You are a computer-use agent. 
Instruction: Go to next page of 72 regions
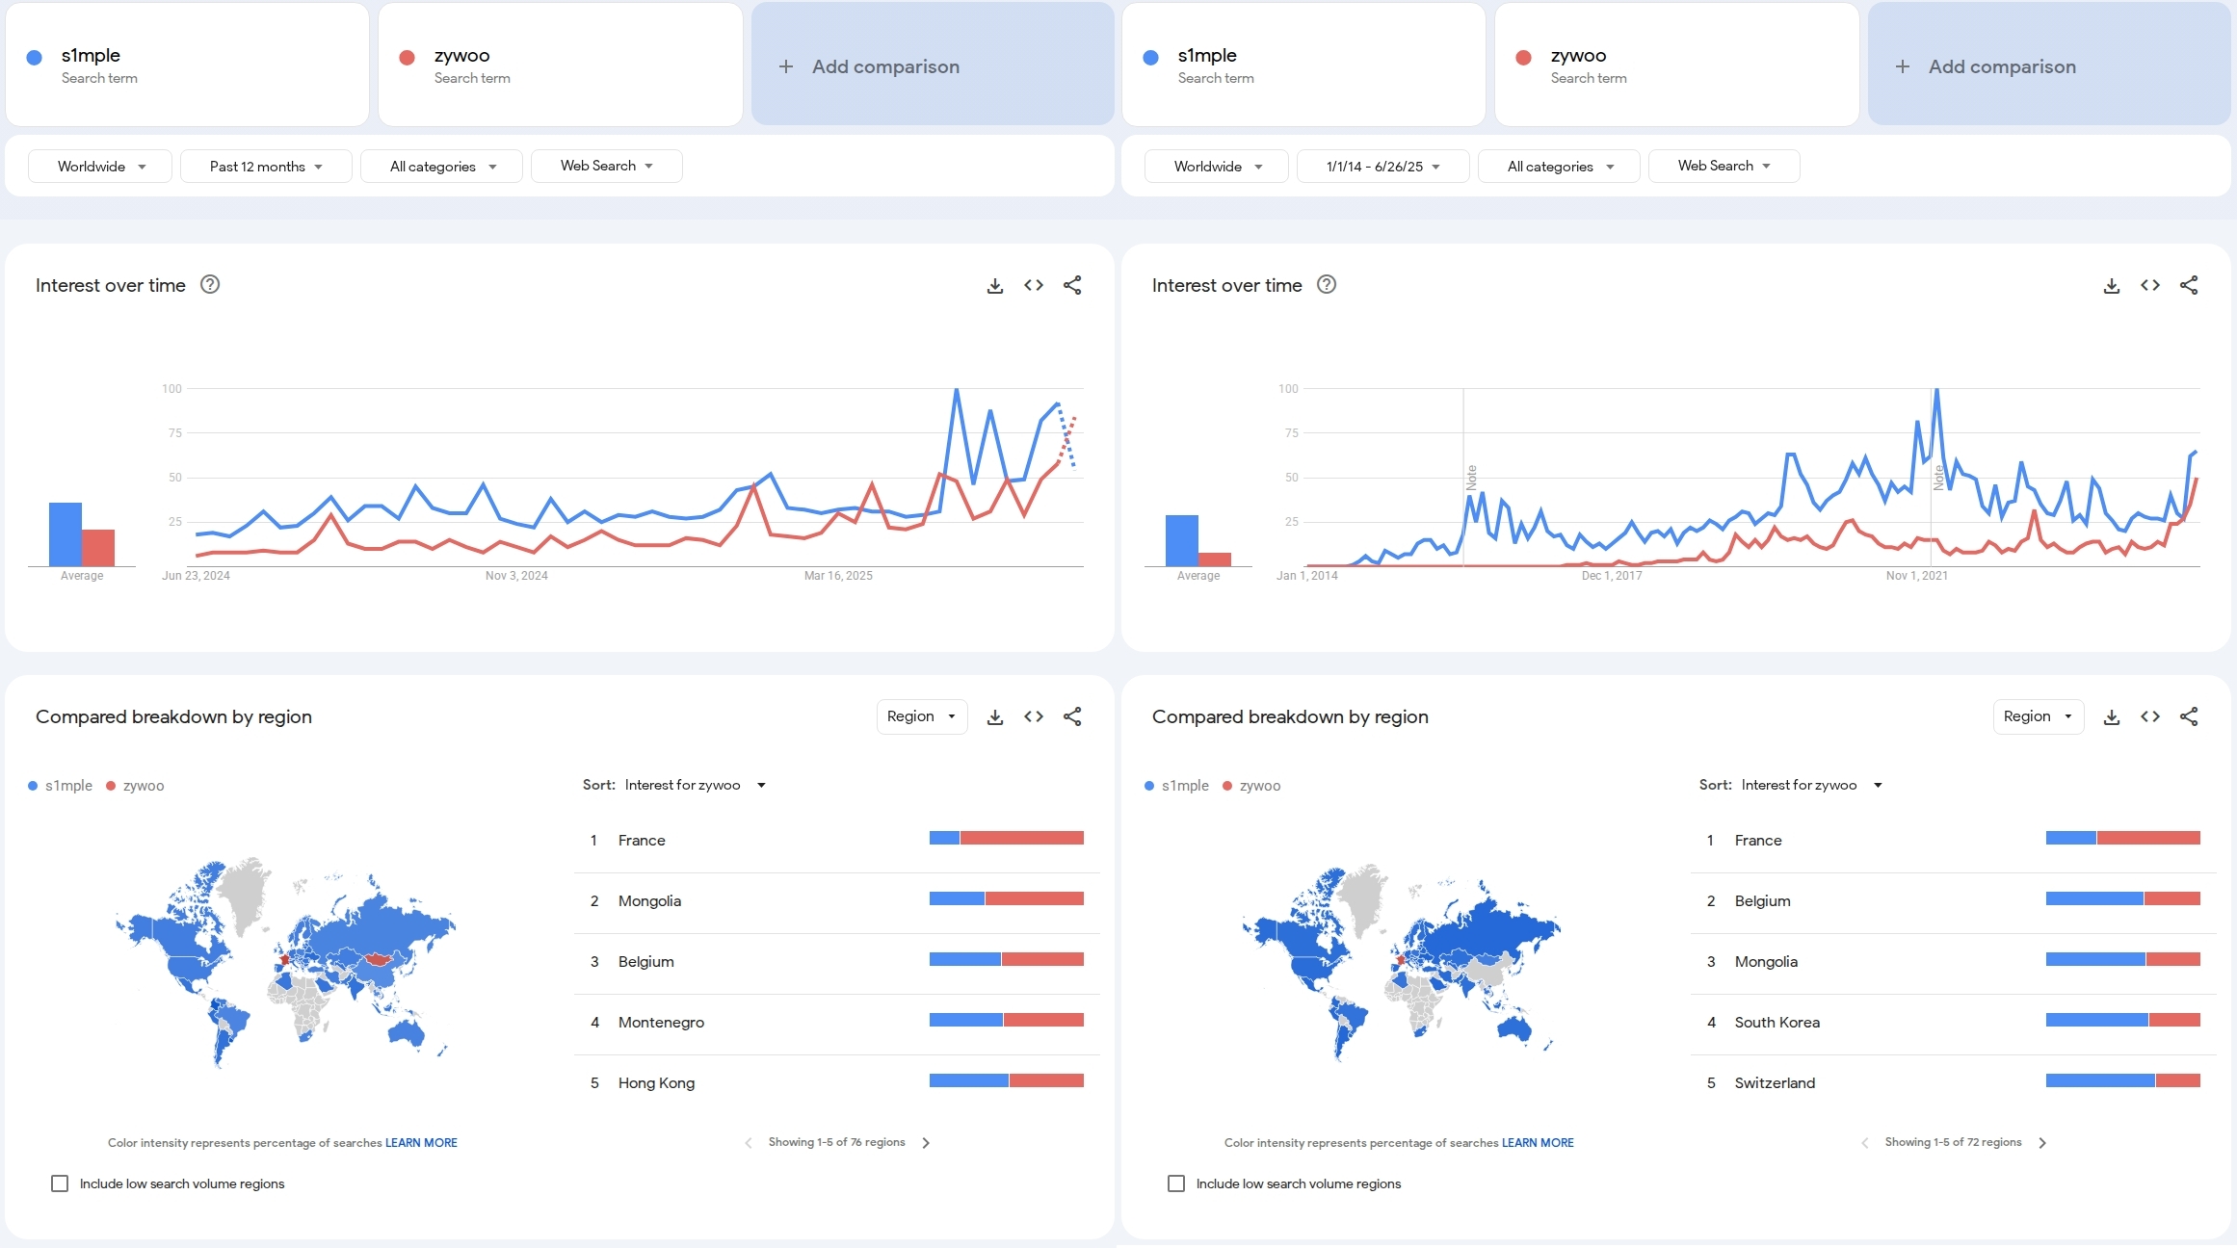tap(2042, 1143)
